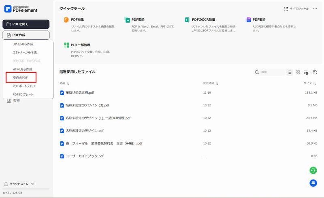The image size is (324, 198).
Task: Start the PDFのOCR処理 tool
Action: [x=203, y=19]
